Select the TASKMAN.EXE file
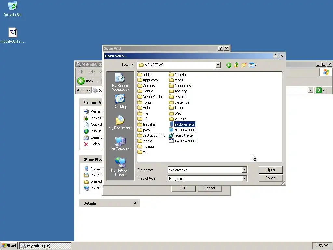The width and height of the screenshot is (333, 250). [183, 141]
